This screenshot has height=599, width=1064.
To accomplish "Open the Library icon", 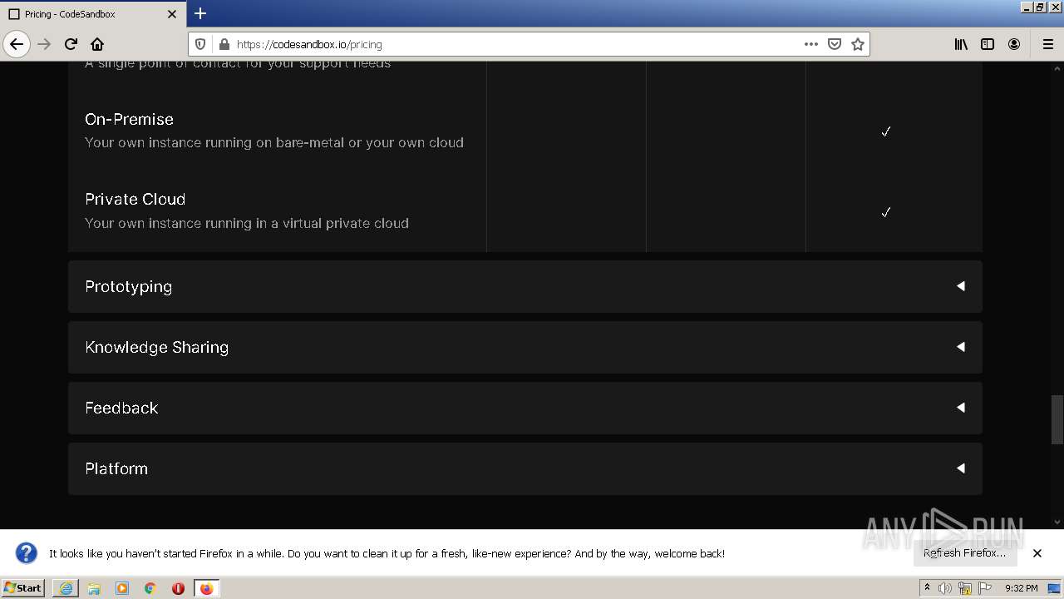I will [961, 44].
